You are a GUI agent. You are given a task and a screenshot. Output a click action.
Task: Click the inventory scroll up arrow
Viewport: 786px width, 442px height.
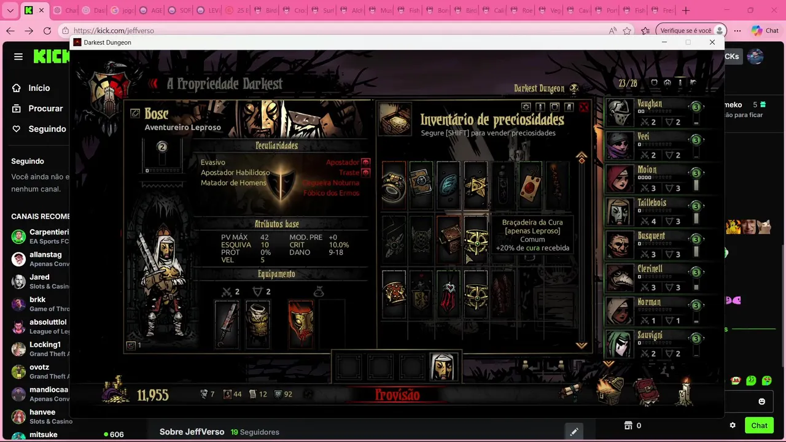click(x=582, y=157)
